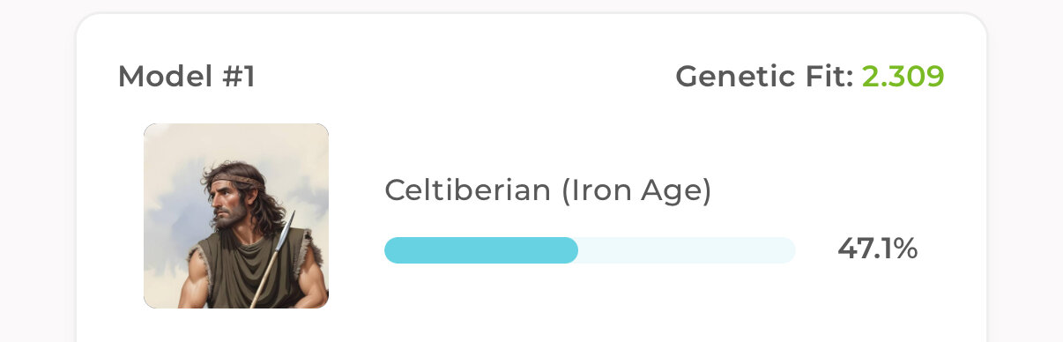The width and height of the screenshot is (1063, 342).
Task: Click the word "Celtiberian" in the label
Action: 467,190
